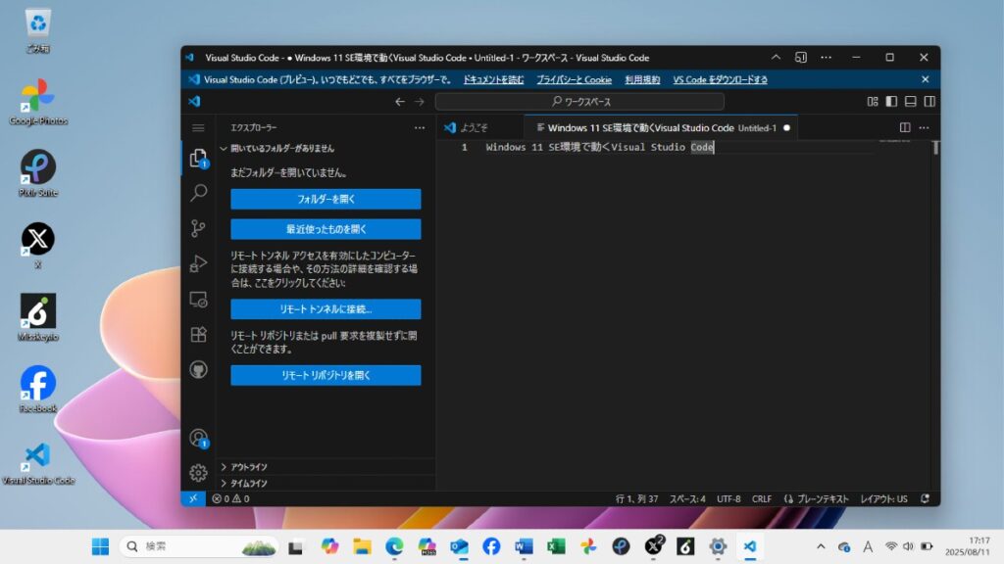Close the preview banner with X

click(x=926, y=79)
